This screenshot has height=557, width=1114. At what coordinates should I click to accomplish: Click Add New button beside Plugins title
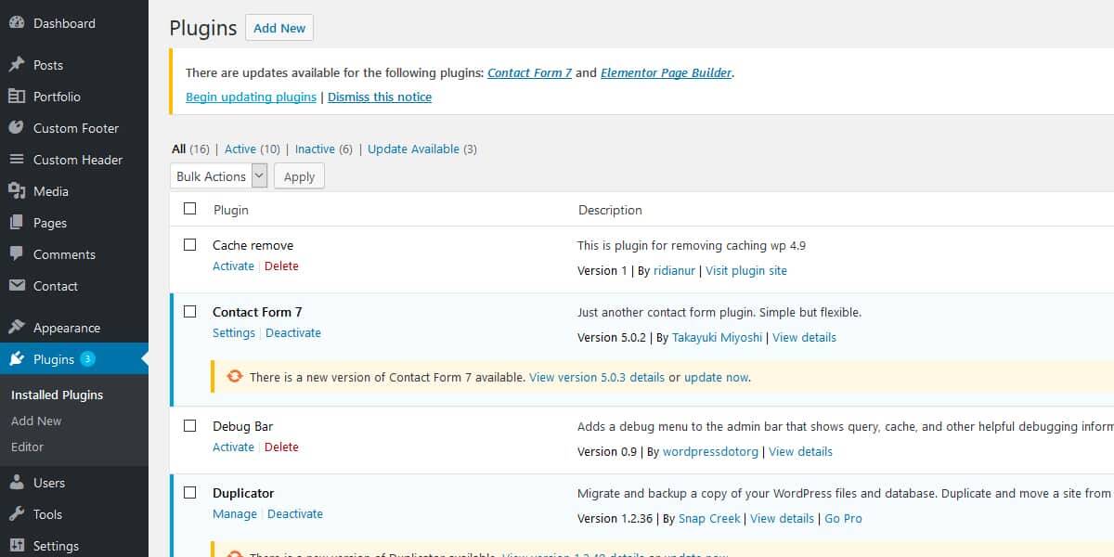click(279, 28)
